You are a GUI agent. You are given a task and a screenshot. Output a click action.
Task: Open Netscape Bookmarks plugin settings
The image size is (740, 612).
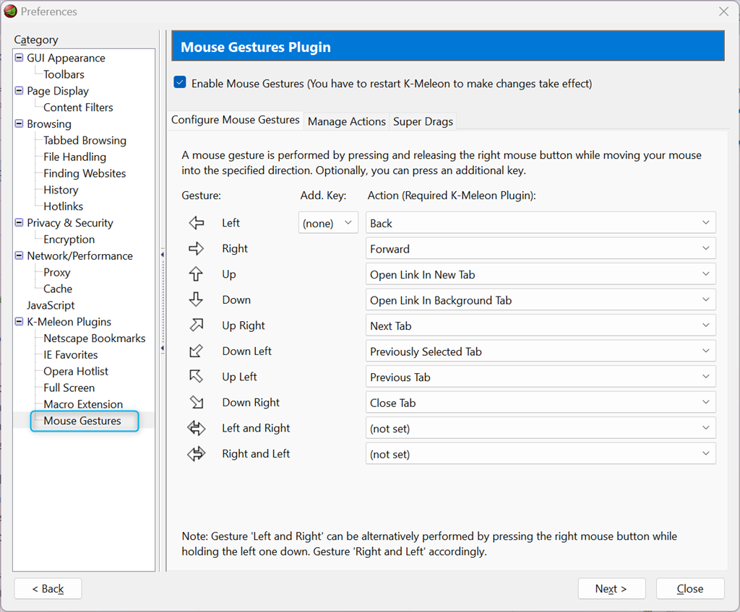pyautogui.click(x=95, y=338)
